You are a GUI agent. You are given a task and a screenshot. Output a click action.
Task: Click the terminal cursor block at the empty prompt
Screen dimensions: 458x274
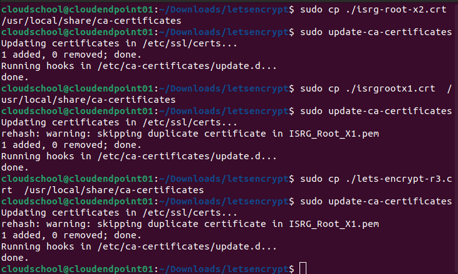pyautogui.click(x=303, y=268)
